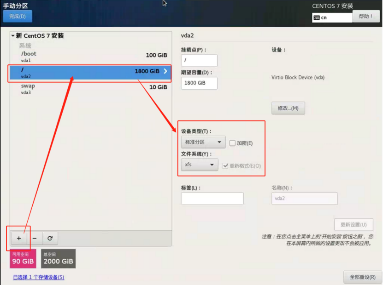The width and height of the screenshot is (383, 285).
Task: Click the 可用空间 90 GiB box
Action: point(23,258)
